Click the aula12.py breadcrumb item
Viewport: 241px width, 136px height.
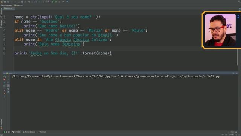tap(18, 5)
